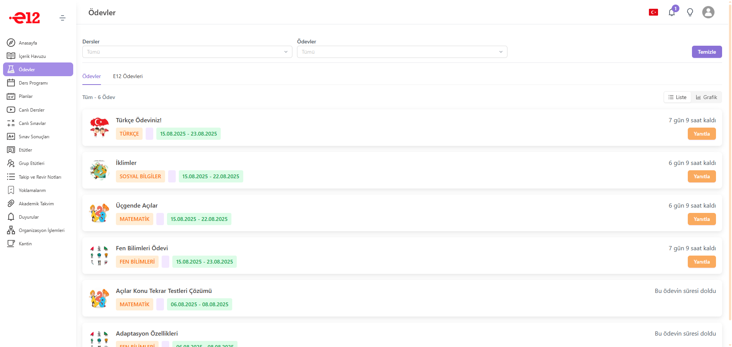Switch to the E12 Ödevleri tab
Image resolution: width=732 pixels, height=347 pixels.
[x=128, y=76]
